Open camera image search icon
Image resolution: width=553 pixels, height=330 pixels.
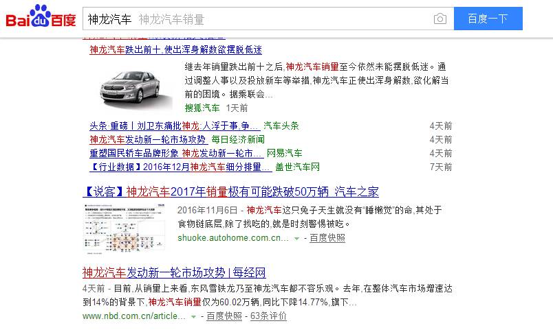coord(440,19)
